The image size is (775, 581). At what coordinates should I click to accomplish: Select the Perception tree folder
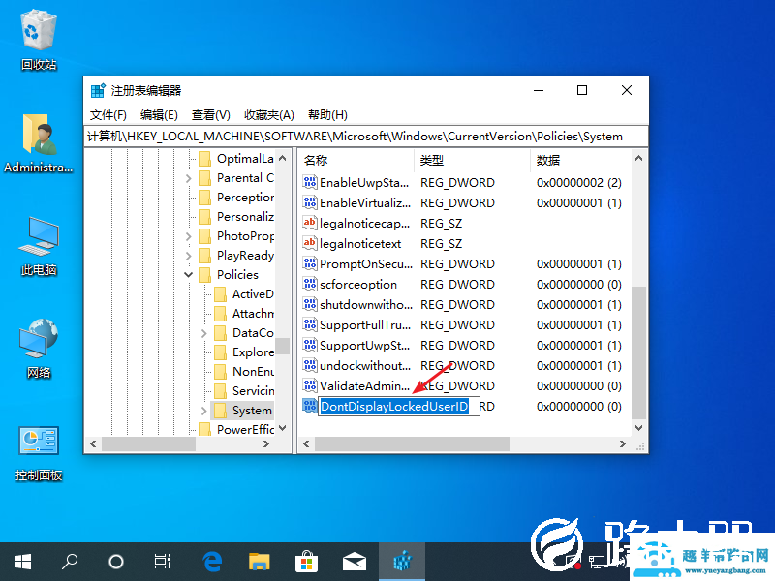pyautogui.click(x=236, y=198)
